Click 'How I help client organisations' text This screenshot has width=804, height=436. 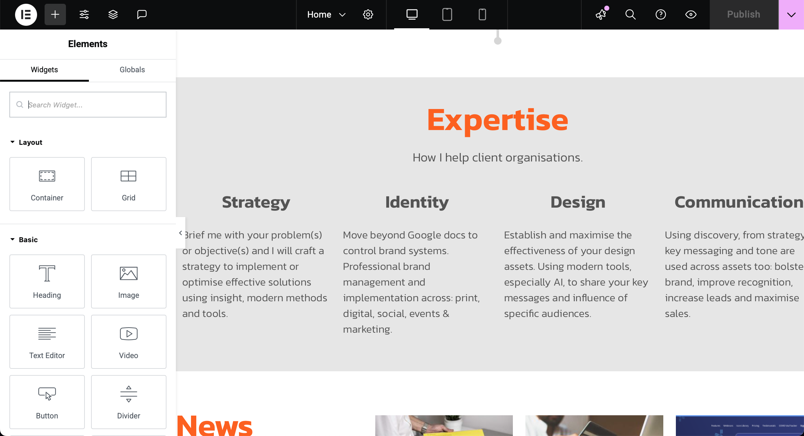(497, 157)
